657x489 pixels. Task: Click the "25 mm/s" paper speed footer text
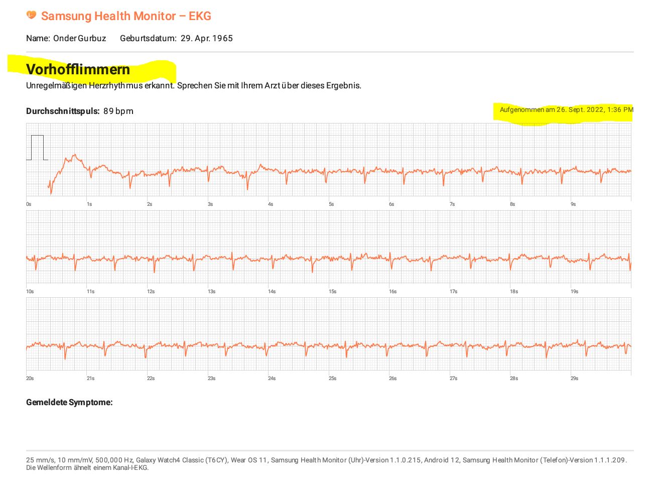coord(40,460)
